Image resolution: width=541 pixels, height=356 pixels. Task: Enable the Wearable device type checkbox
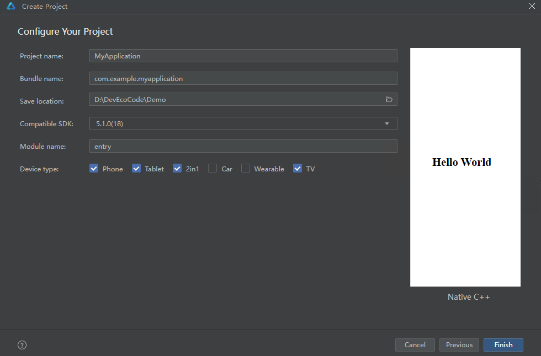click(x=246, y=169)
